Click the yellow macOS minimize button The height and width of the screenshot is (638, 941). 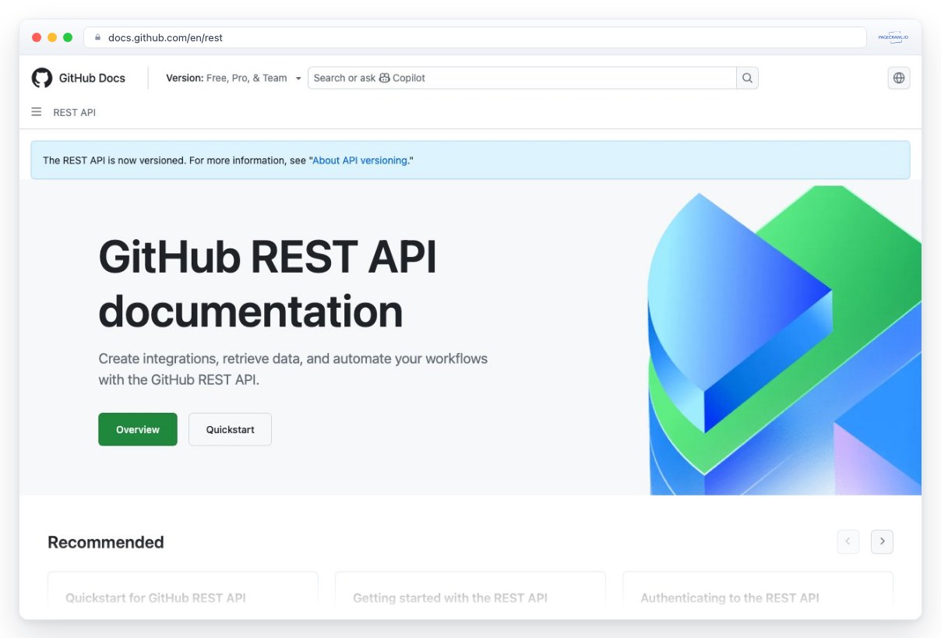tap(52, 37)
